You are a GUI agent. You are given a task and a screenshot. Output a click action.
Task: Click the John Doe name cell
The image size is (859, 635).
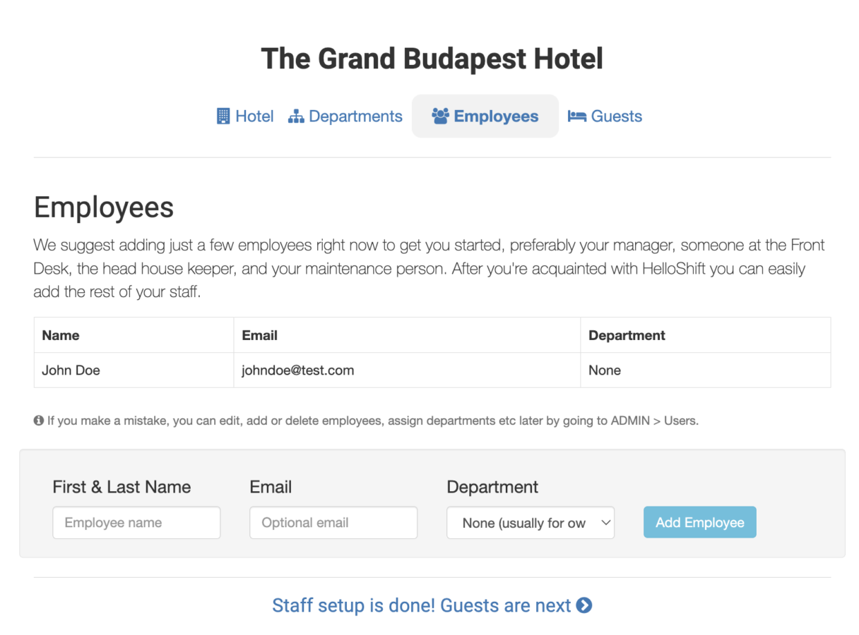(x=134, y=370)
